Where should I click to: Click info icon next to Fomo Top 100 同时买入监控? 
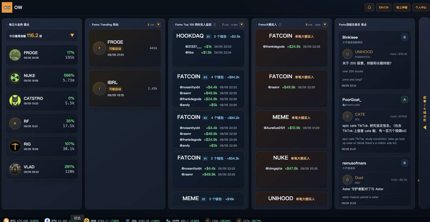point(215,25)
